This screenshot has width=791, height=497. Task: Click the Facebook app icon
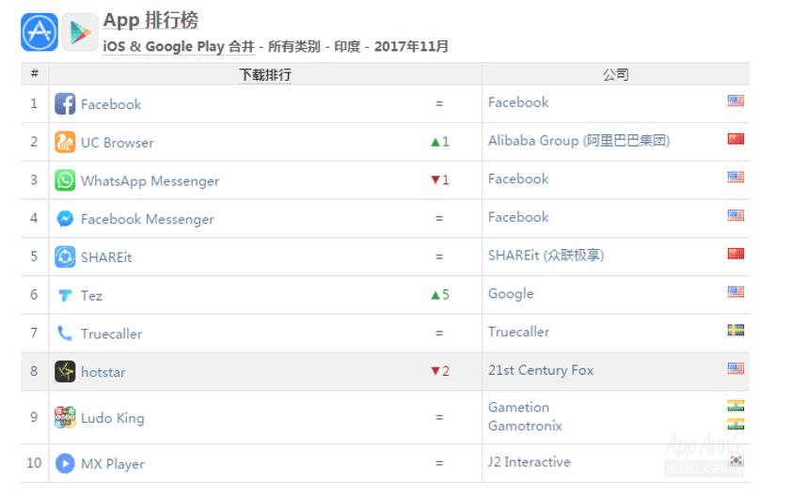pyautogui.click(x=65, y=104)
